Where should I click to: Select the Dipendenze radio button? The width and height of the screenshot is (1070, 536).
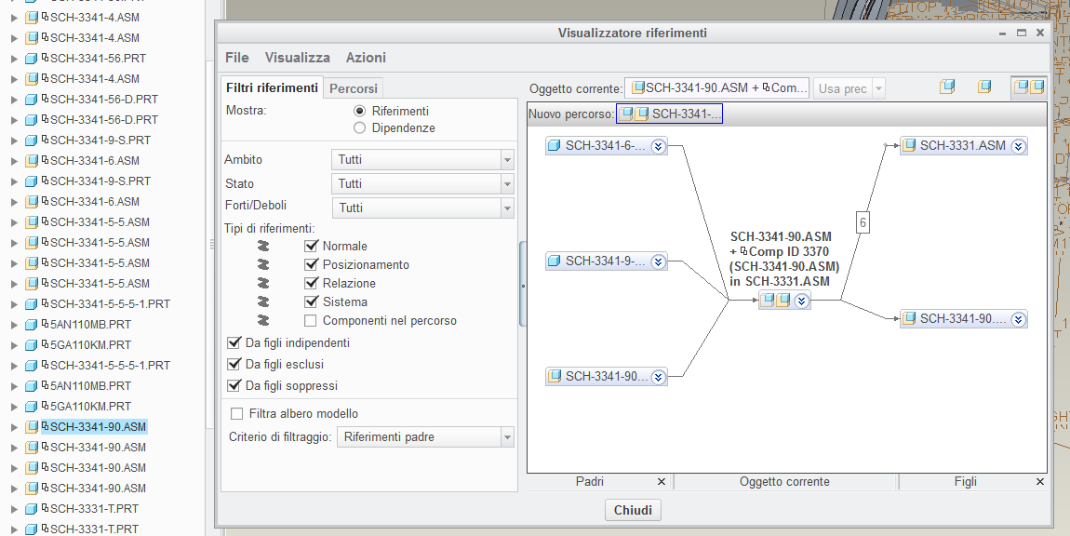tap(360, 127)
